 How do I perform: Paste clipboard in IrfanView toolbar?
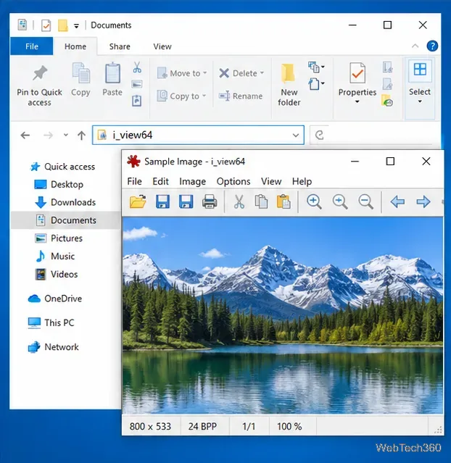click(x=284, y=202)
